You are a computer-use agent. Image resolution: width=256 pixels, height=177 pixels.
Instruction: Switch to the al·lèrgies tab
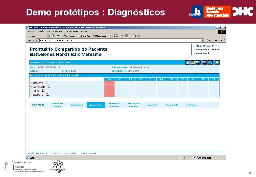191,105
